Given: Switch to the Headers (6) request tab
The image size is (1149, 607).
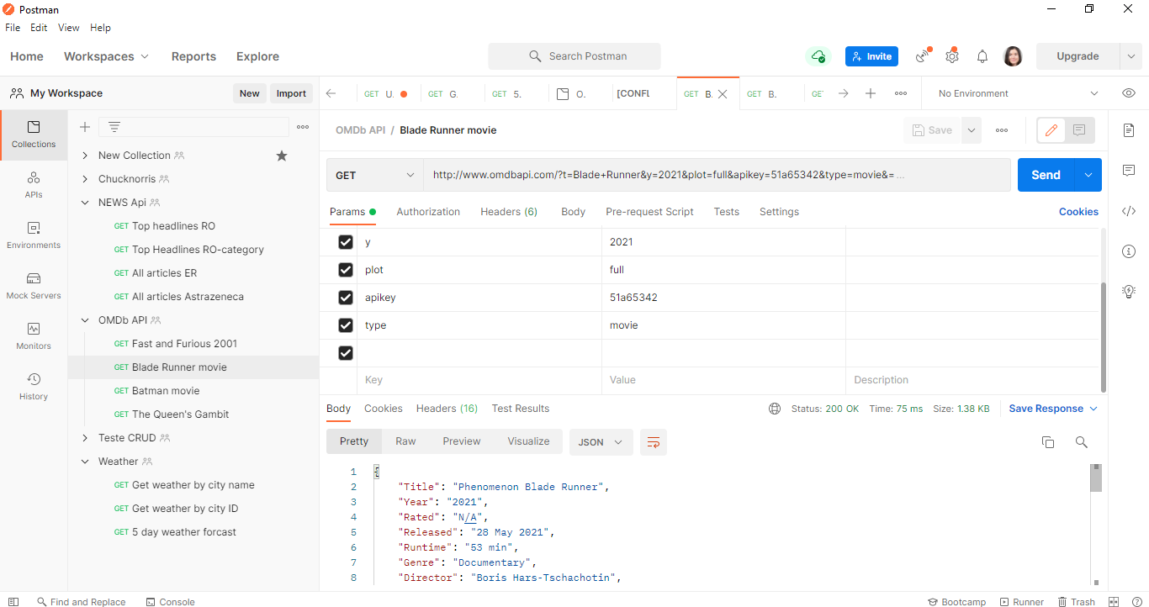Looking at the screenshot, I should tap(509, 212).
